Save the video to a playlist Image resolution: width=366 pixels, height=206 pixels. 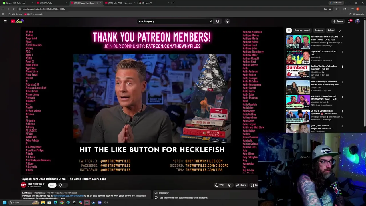(x=254, y=185)
